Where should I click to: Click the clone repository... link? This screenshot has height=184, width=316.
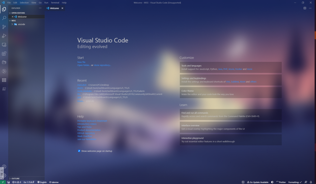[102, 65]
